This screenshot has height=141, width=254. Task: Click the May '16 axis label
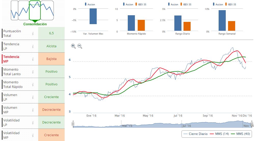[x=148, y=116]
